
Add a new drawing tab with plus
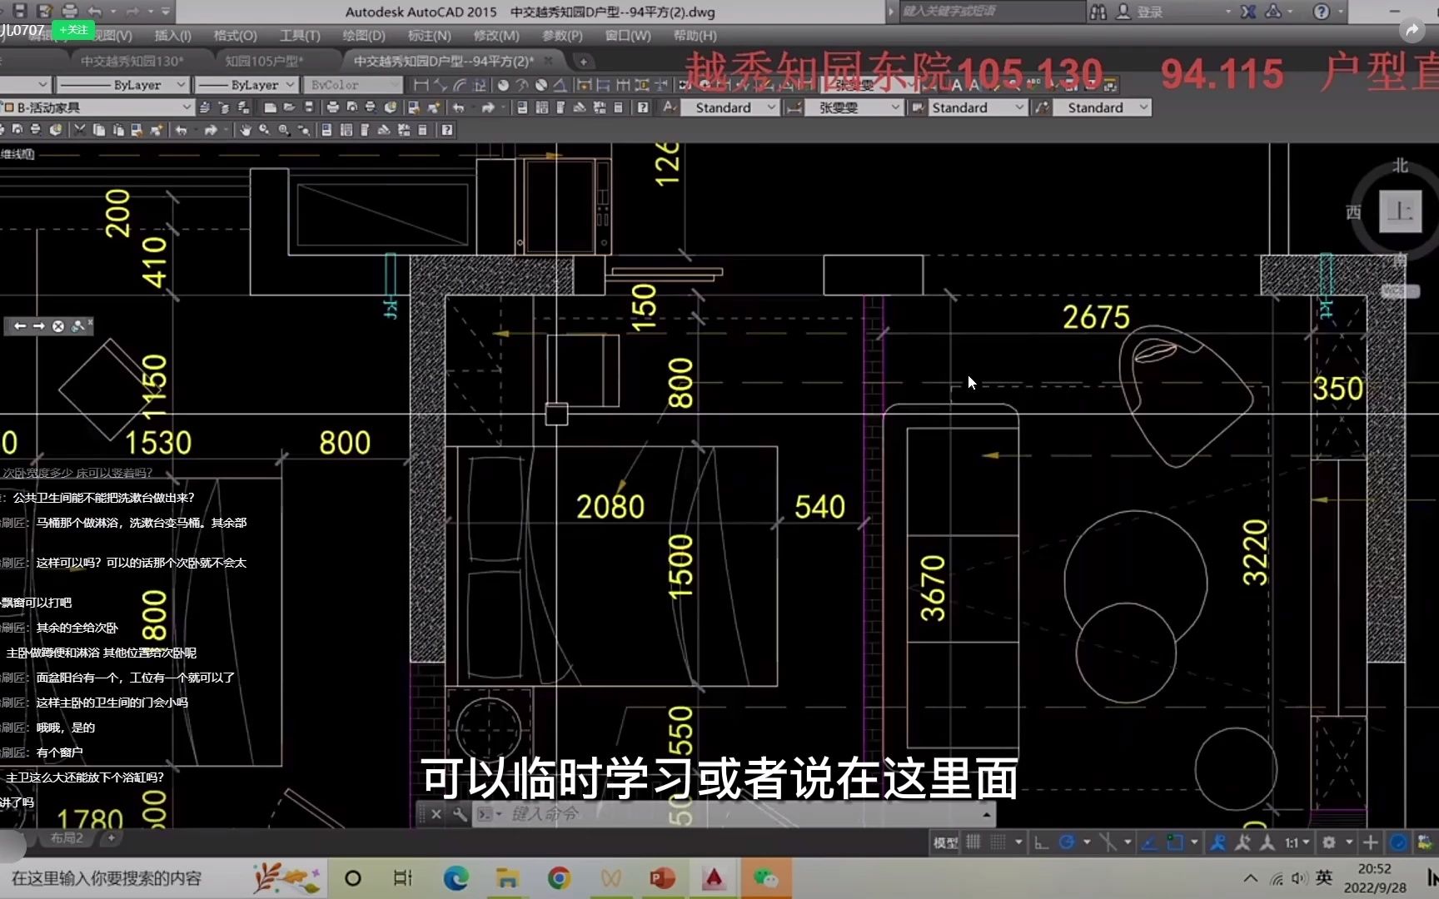tap(584, 61)
